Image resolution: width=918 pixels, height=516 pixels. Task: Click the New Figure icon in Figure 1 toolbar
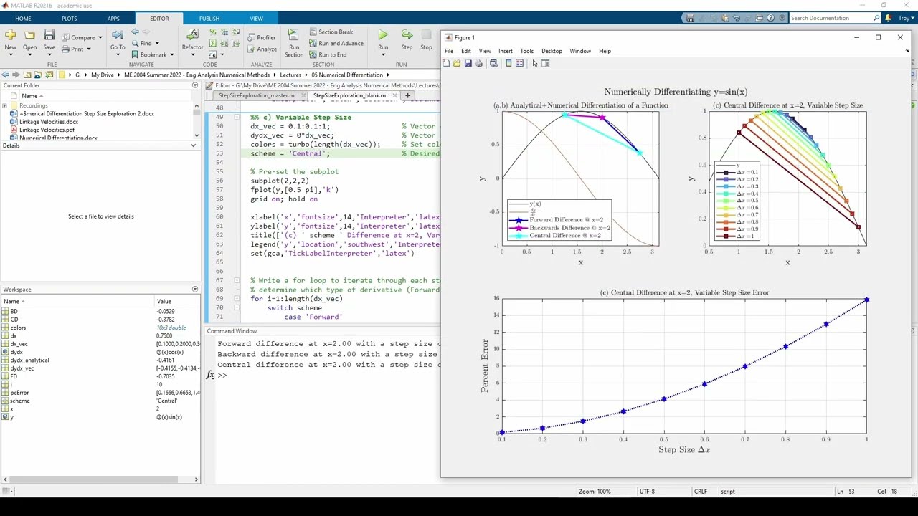click(446, 63)
